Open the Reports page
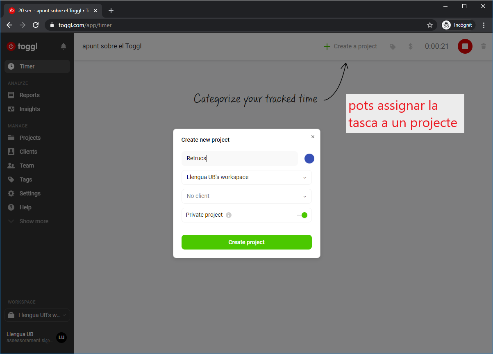 [x=30, y=95]
